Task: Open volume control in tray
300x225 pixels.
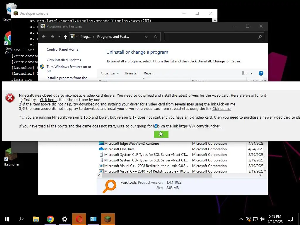Action: [x=262, y=219]
